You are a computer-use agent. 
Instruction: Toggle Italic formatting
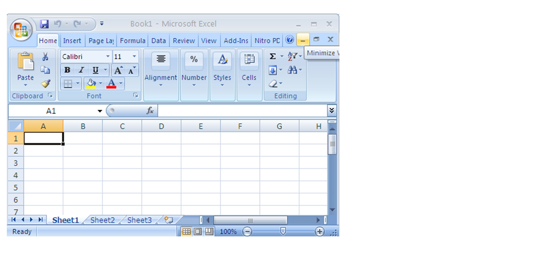tap(81, 70)
